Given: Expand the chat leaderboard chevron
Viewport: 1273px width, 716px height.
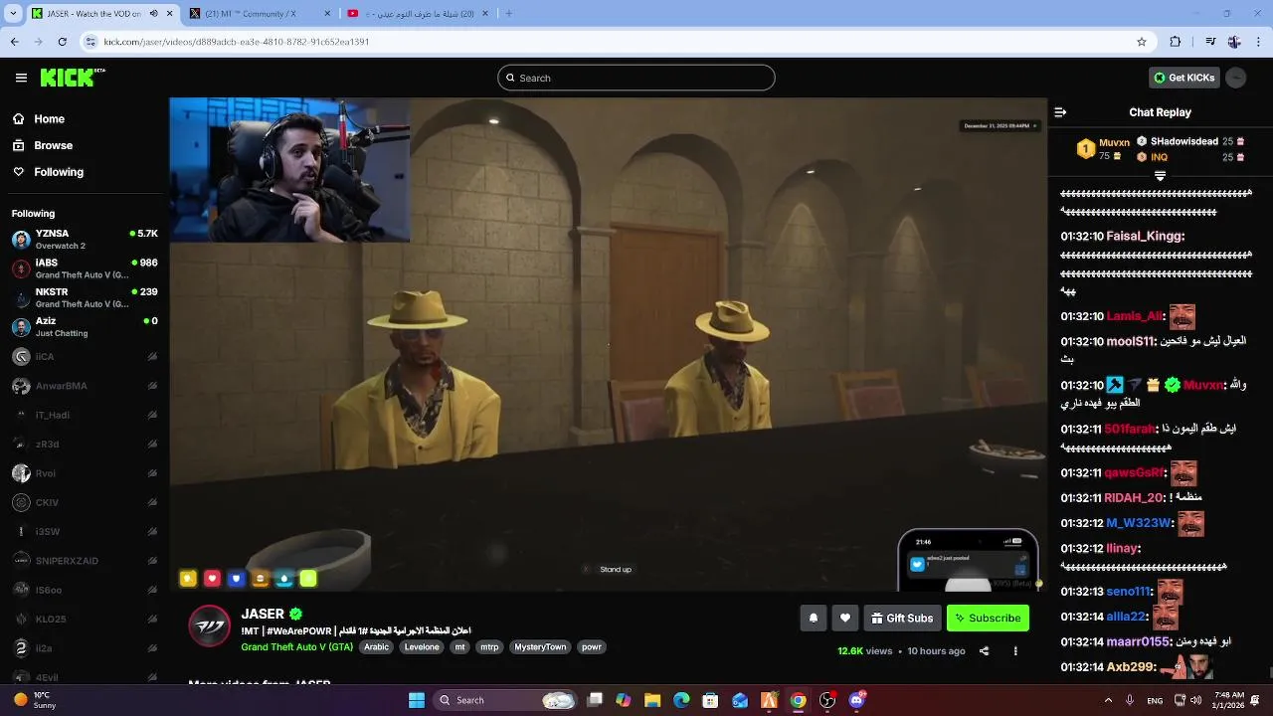Looking at the screenshot, I should pyautogui.click(x=1160, y=176).
